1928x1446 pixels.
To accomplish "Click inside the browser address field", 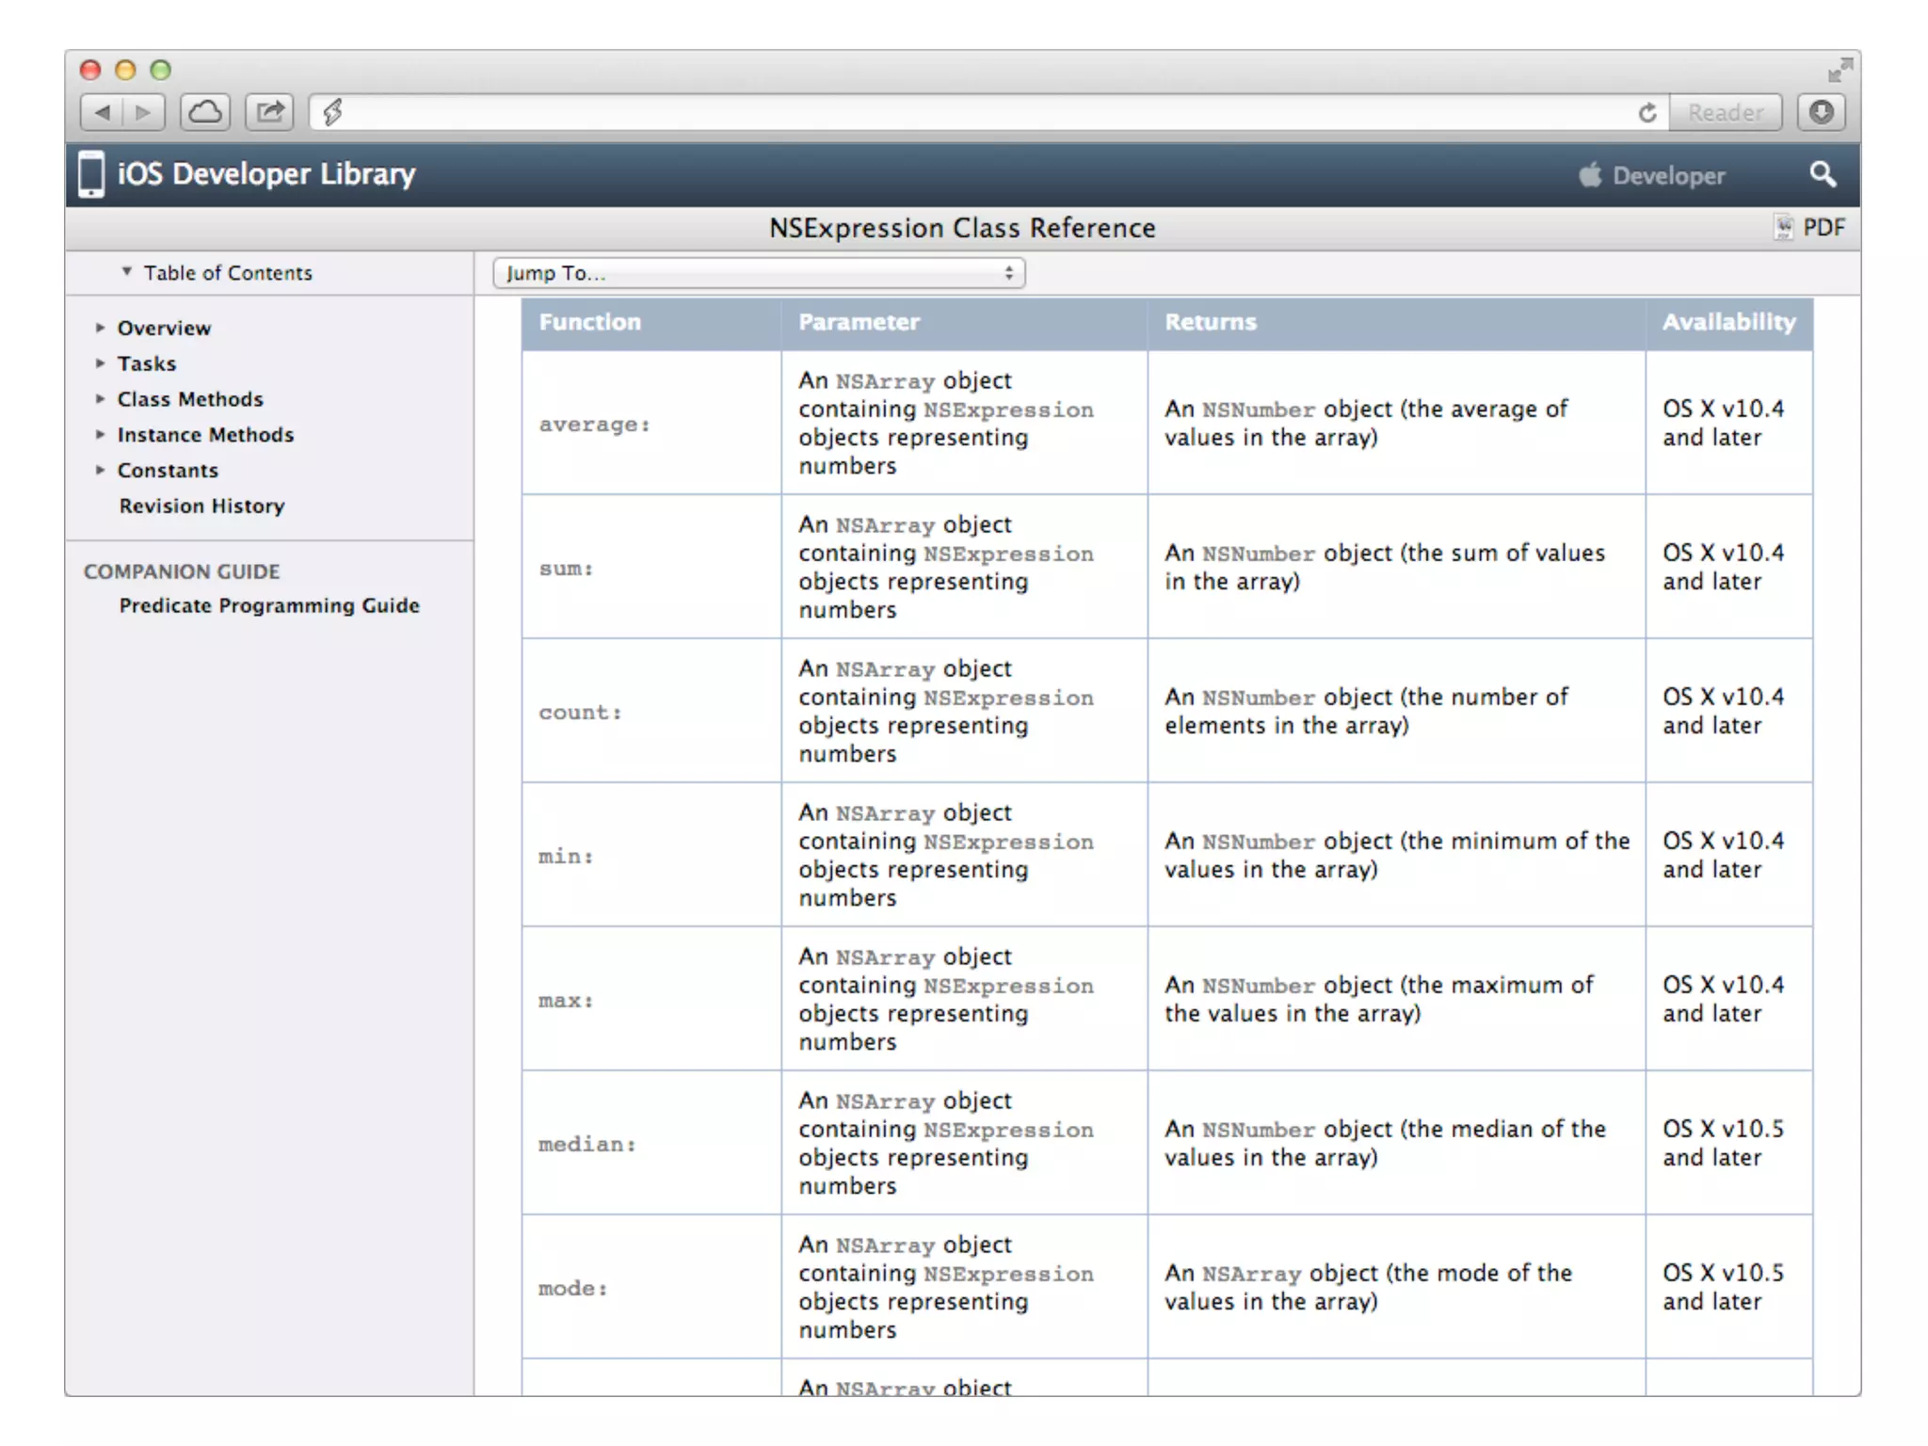I will (979, 113).
